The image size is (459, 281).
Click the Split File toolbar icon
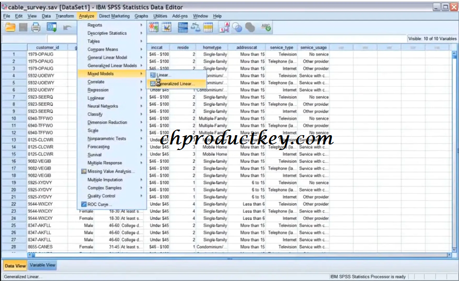183,27
